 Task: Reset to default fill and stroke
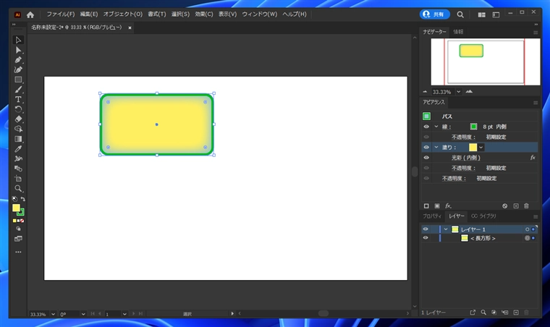(14, 199)
